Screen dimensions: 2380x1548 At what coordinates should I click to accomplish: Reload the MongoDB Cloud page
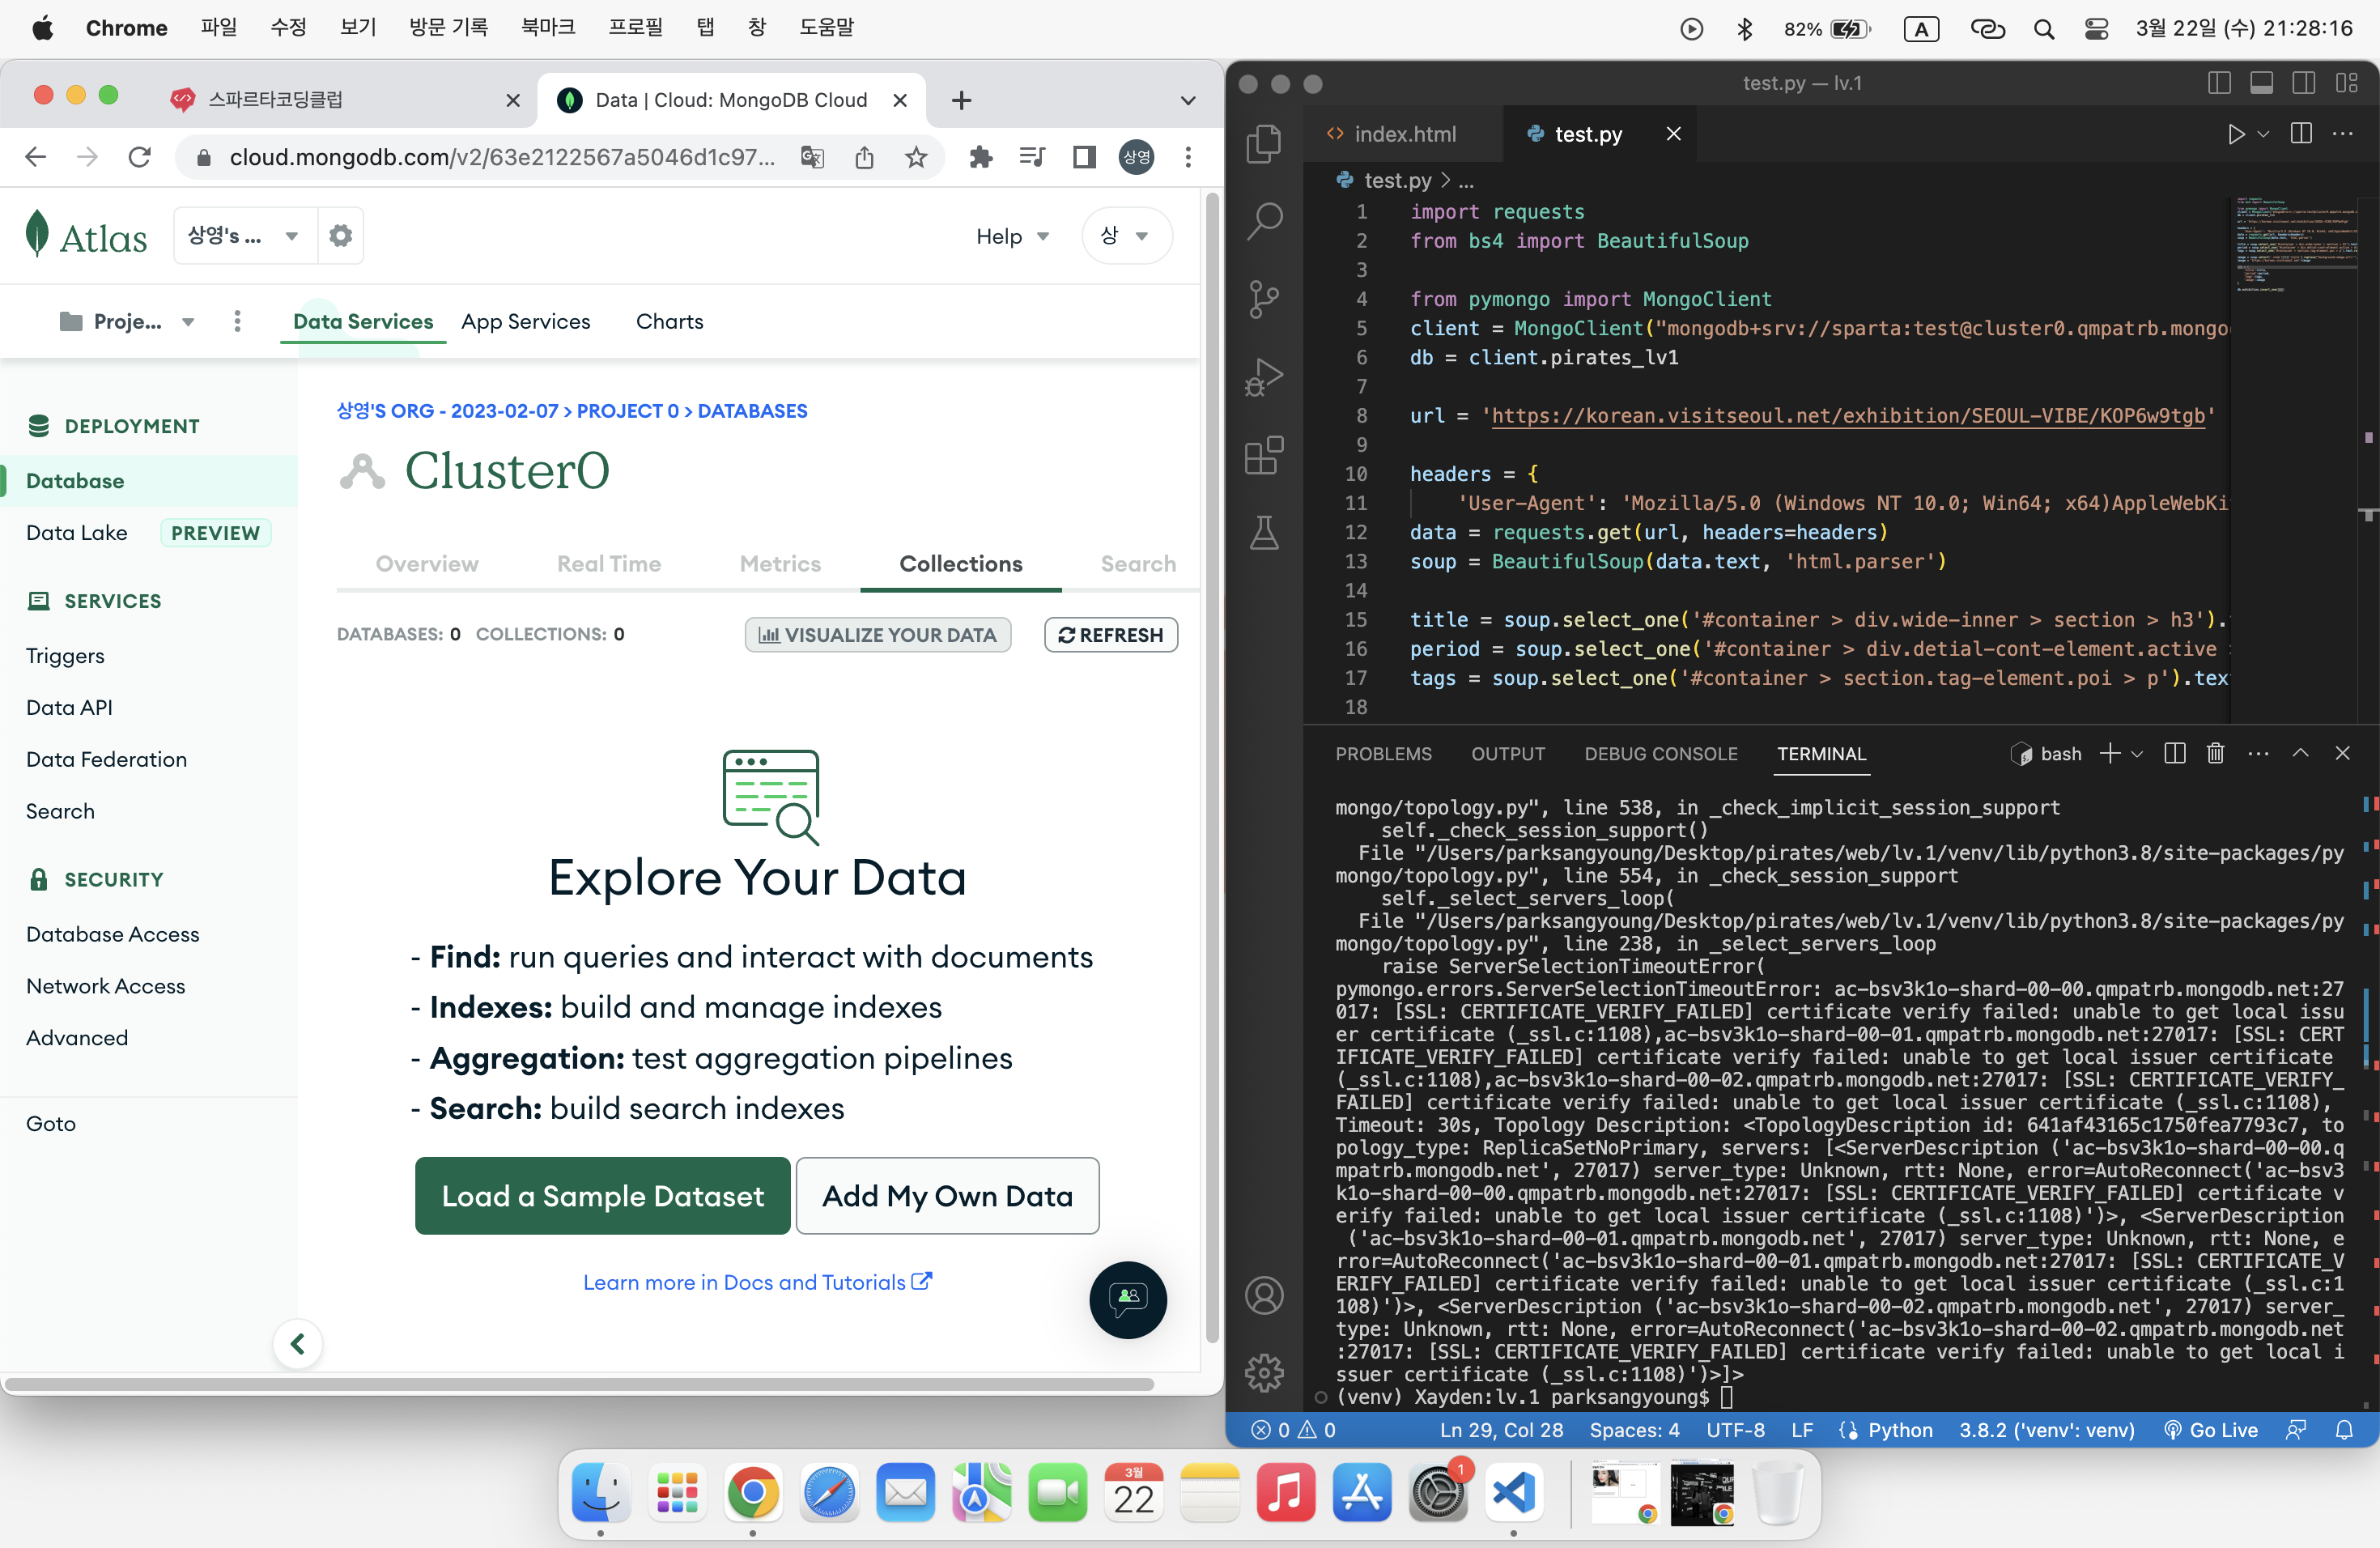pyautogui.click(x=140, y=157)
